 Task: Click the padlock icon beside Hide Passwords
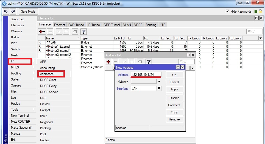[260, 11]
